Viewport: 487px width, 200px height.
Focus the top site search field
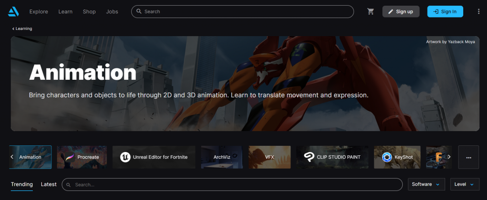point(243,11)
